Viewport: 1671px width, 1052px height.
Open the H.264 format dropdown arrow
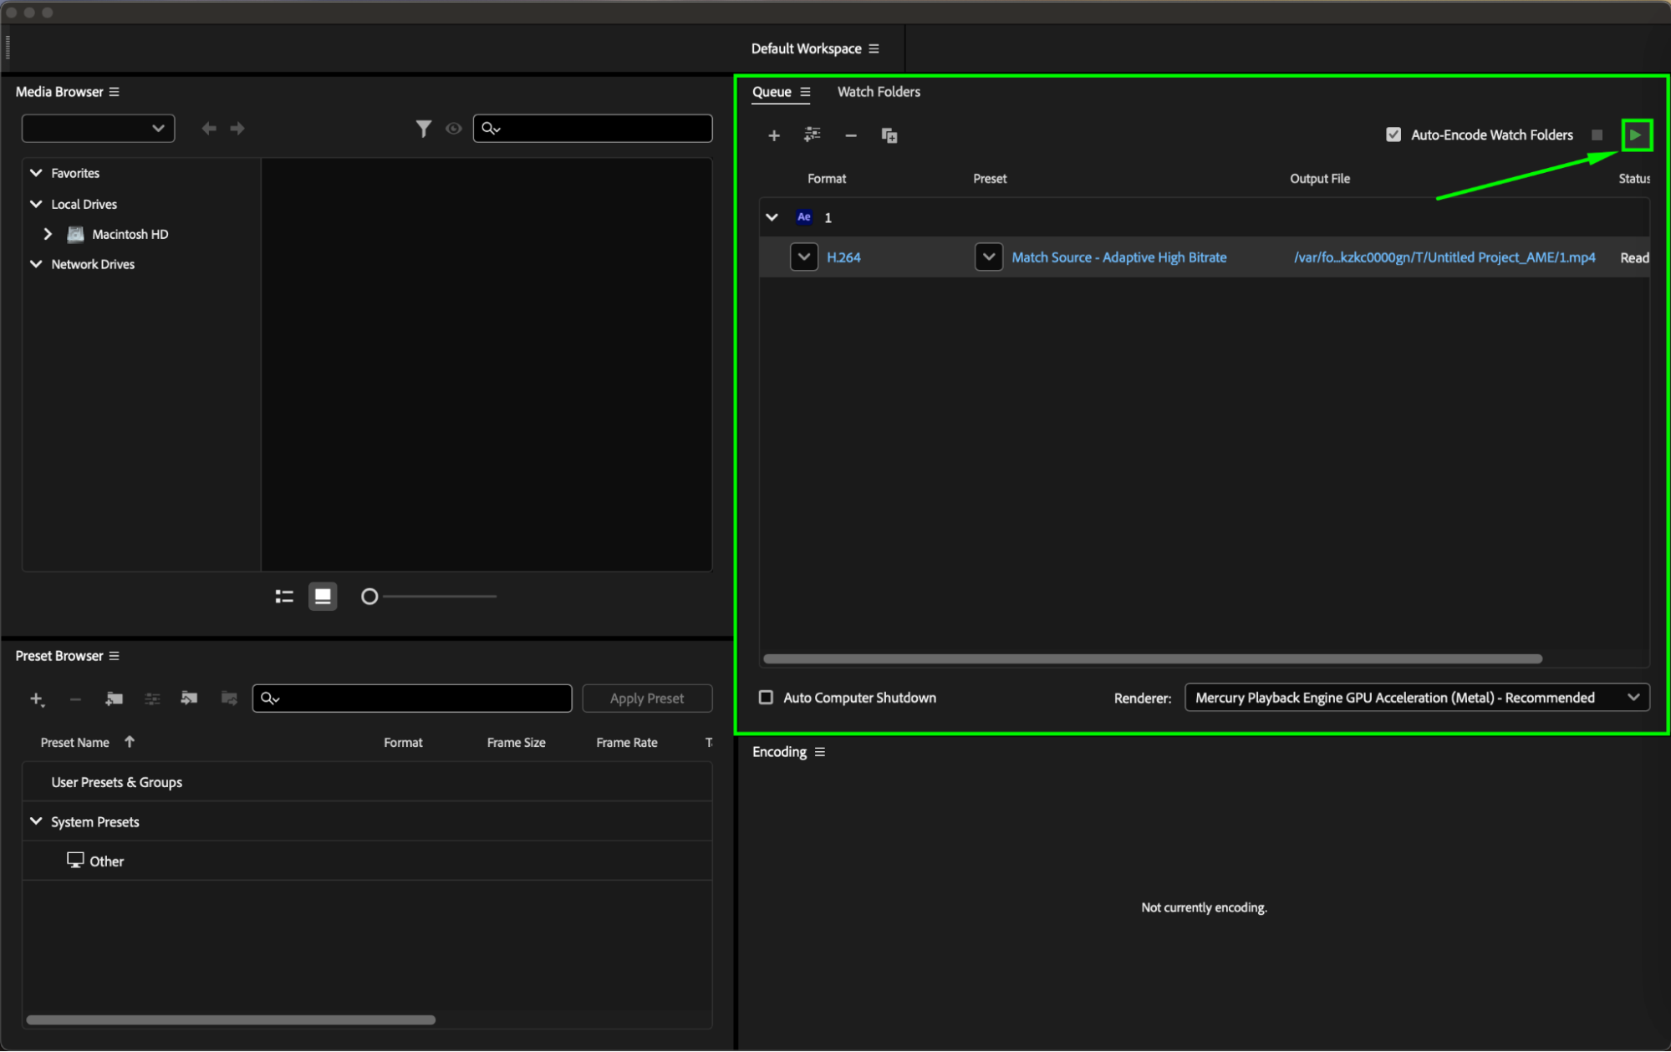click(803, 257)
